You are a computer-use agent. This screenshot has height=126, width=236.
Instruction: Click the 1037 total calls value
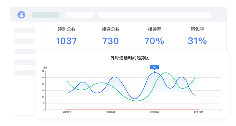point(67,41)
